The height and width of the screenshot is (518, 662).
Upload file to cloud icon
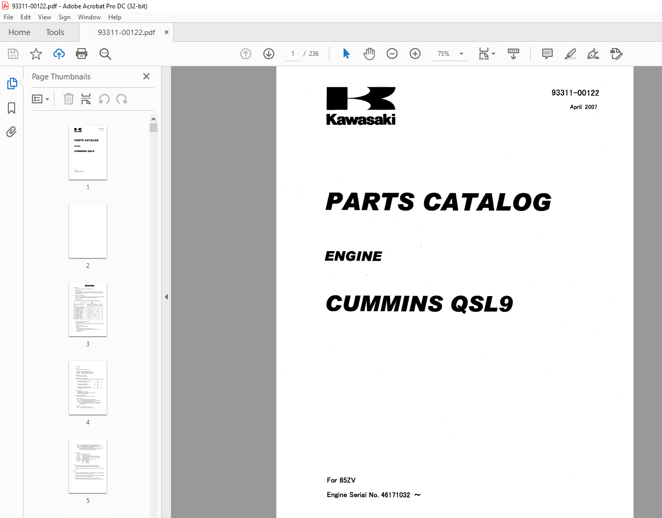[x=59, y=54]
